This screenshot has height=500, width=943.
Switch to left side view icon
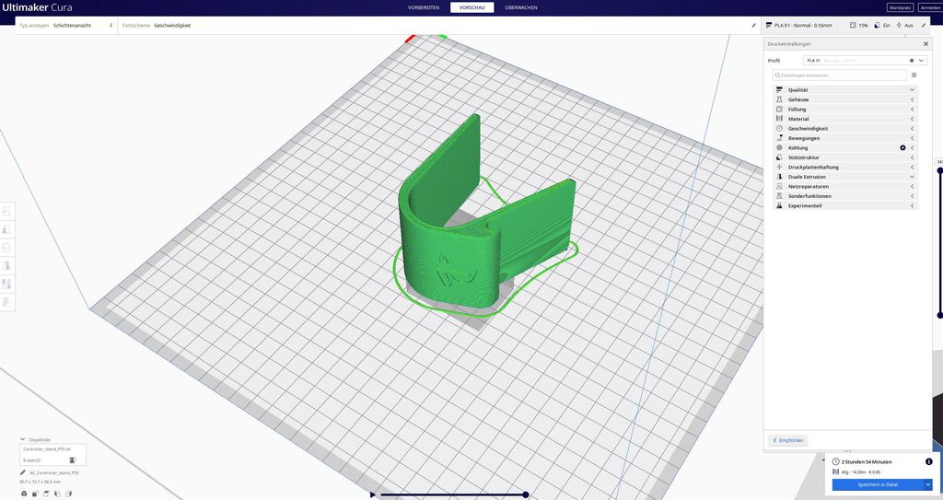(57, 494)
